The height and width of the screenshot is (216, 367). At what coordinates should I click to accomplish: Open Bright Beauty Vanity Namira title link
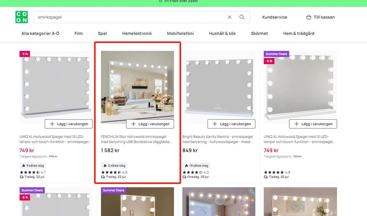tap(218, 139)
